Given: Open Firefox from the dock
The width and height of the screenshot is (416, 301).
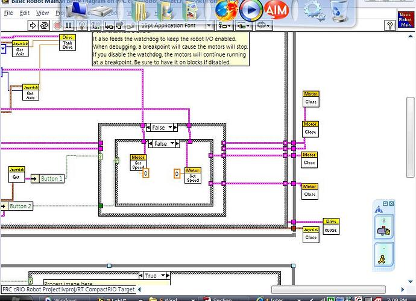Looking at the screenshot, I should (225, 11).
